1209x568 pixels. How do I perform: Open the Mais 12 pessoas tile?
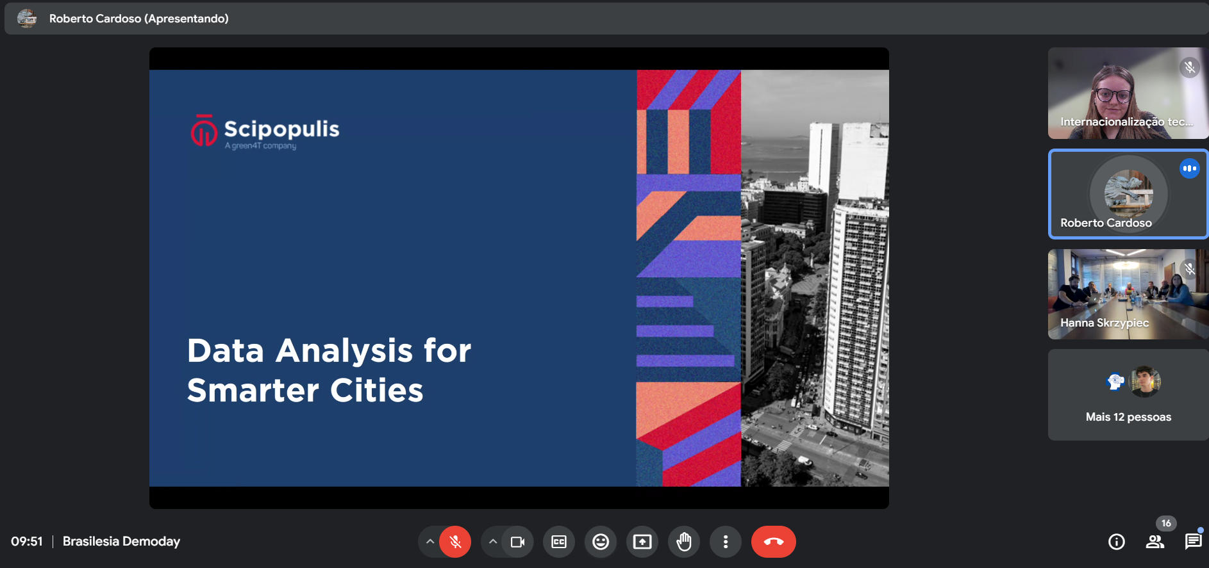coord(1128,395)
